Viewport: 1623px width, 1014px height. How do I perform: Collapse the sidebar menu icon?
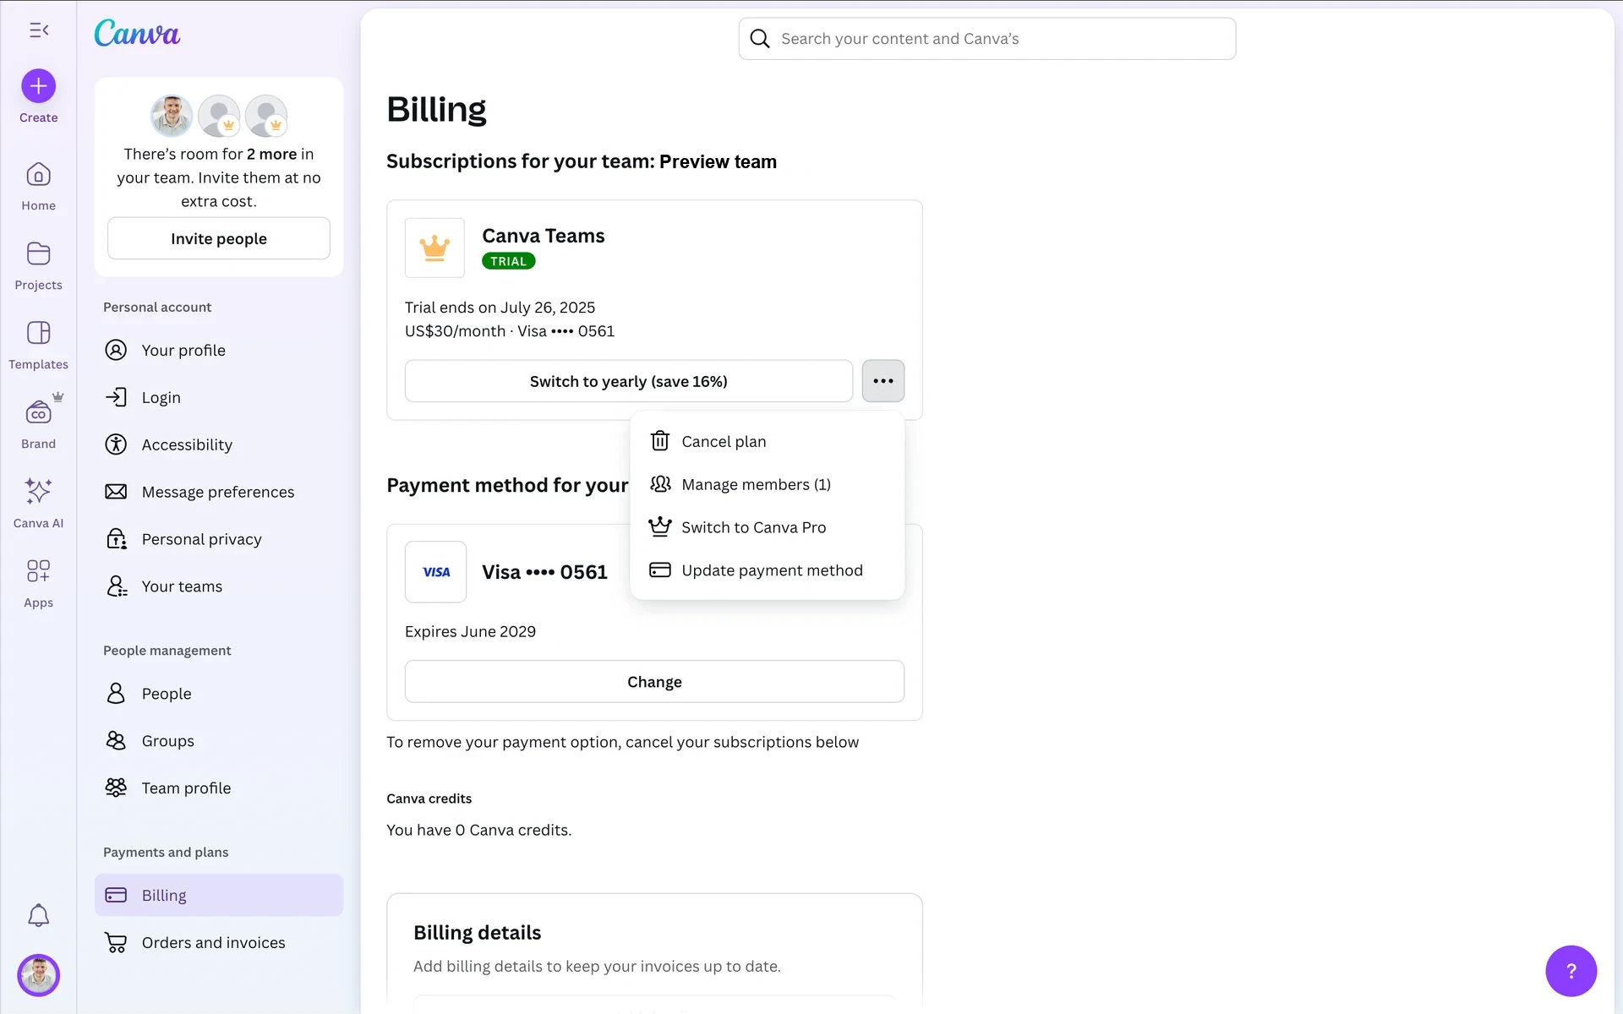[x=39, y=30]
